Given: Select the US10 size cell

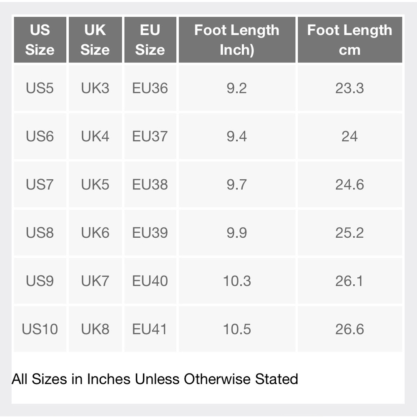Looking at the screenshot, I should (x=40, y=329).
